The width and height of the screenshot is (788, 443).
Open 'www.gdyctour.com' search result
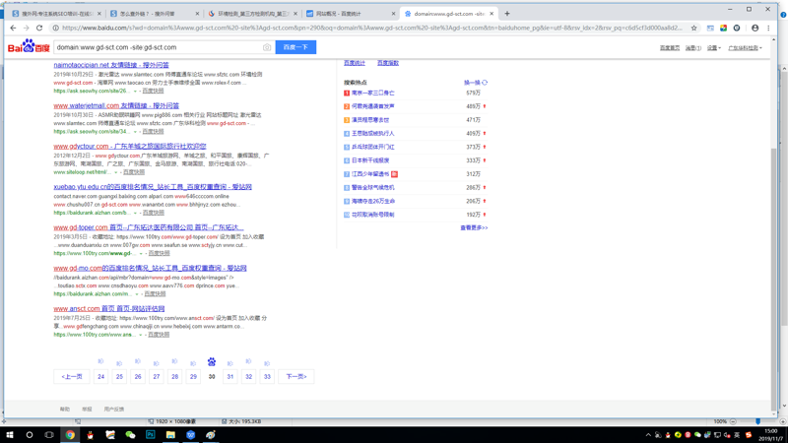point(130,146)
